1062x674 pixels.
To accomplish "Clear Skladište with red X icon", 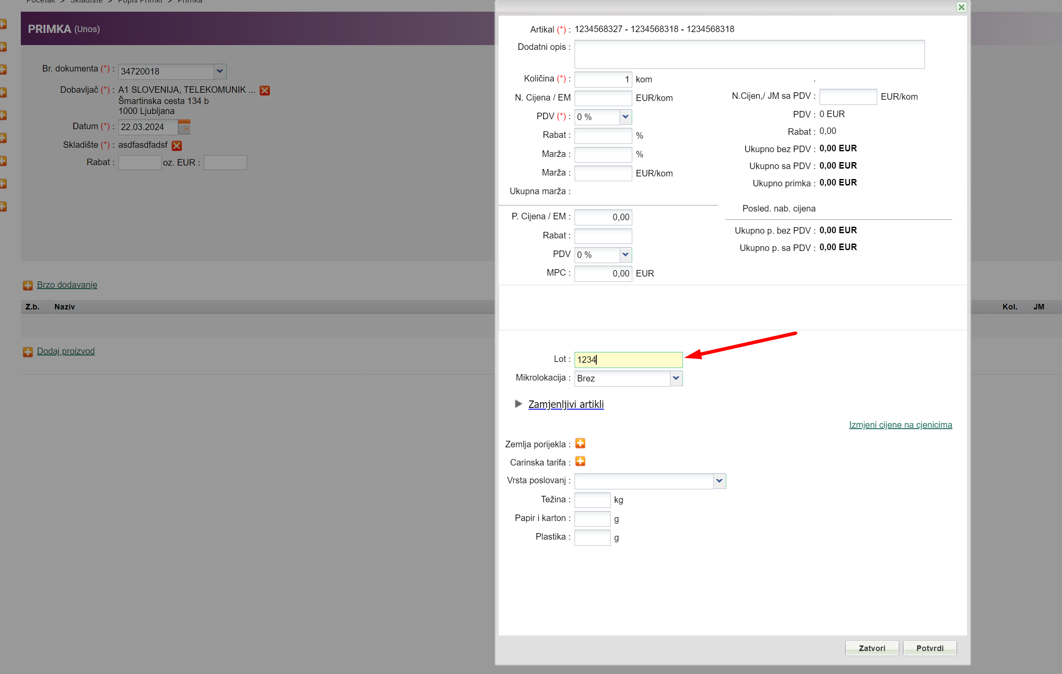I will [177, 146].
